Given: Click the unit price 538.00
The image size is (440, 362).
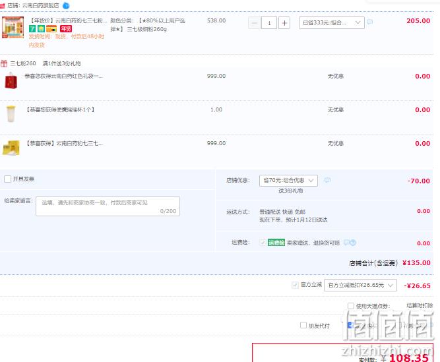Looking at the screenshot, I should (x=216, y=20).
